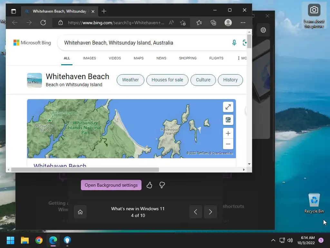This screenshot has width=330, height=248.
Task: Select the Recycle Bin desktop icon
Action: [314, 203]
